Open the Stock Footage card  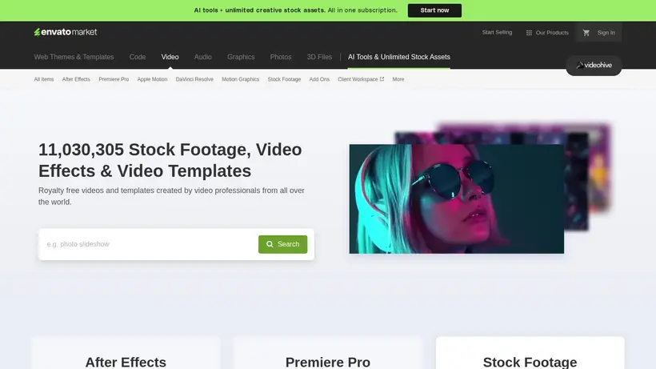coord(530,354)
